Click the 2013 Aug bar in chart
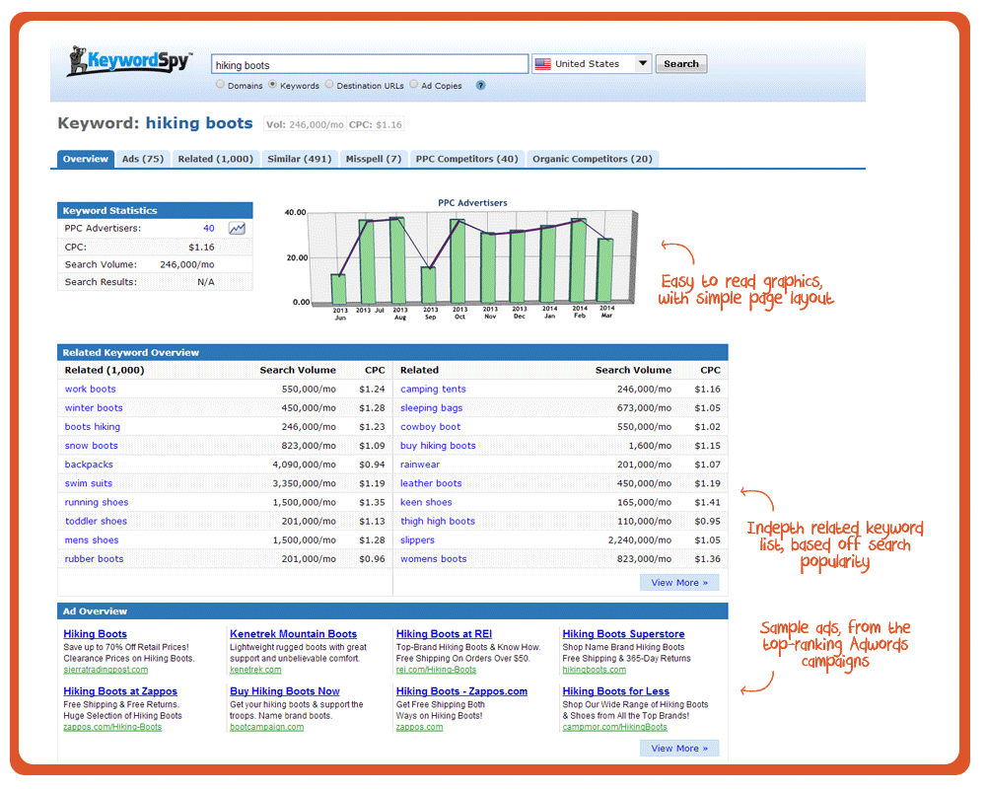The width and height of the screenshot is (986, 789). tap(397, 260)
